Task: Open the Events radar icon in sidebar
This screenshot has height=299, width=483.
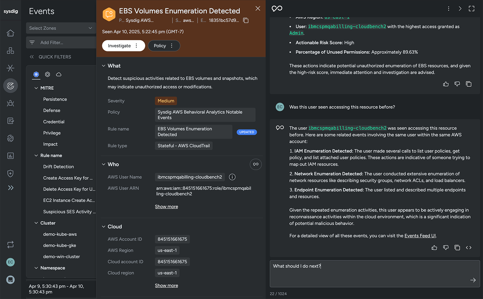Action: tap(11, 86)
